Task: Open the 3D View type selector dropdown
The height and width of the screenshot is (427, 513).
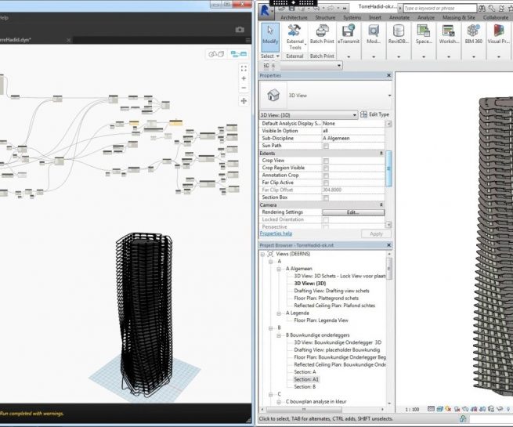Action: [x=389, y=96]
